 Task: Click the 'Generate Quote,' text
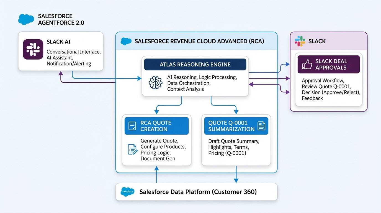point(159,141)
